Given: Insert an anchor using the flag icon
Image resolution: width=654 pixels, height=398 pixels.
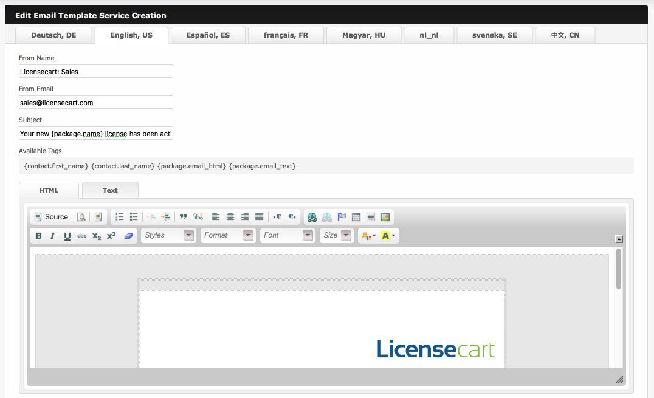Looking at the screenshot, I should [x=342, y=217].
